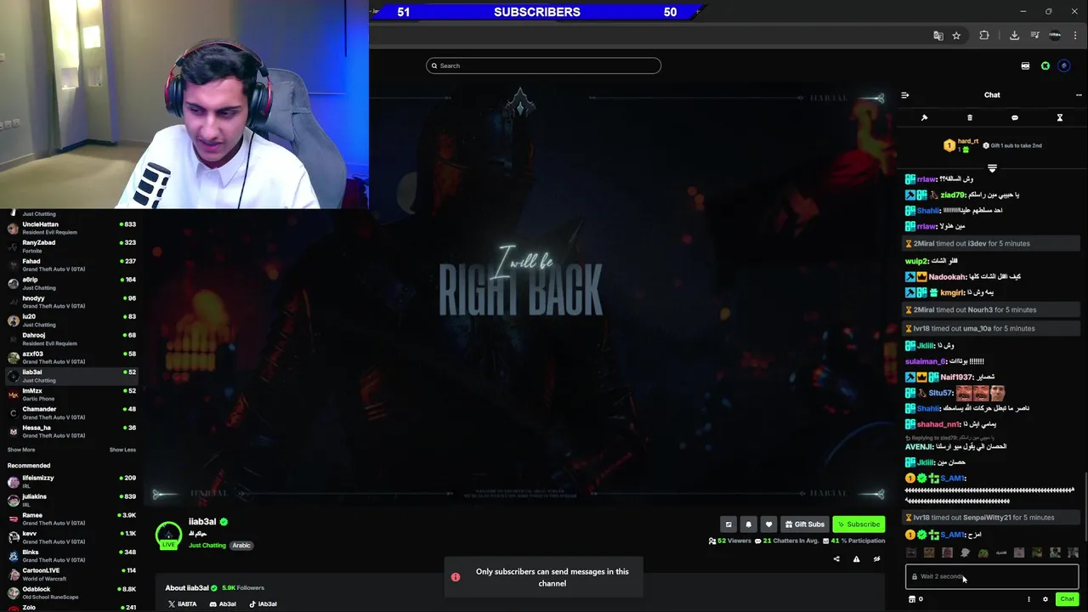The width and height of the screenshot is (1088, 612).
Task: Open kevv recommended channel
Action: click(x=71, y=537)
